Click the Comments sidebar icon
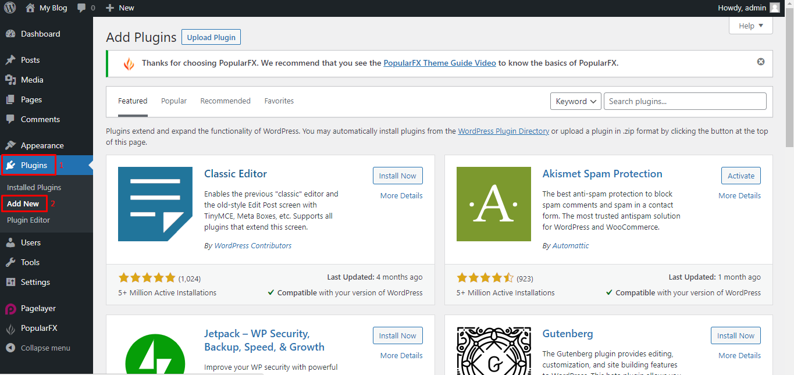794x375 pixels. pyautogui.click(x=10, y=119)
